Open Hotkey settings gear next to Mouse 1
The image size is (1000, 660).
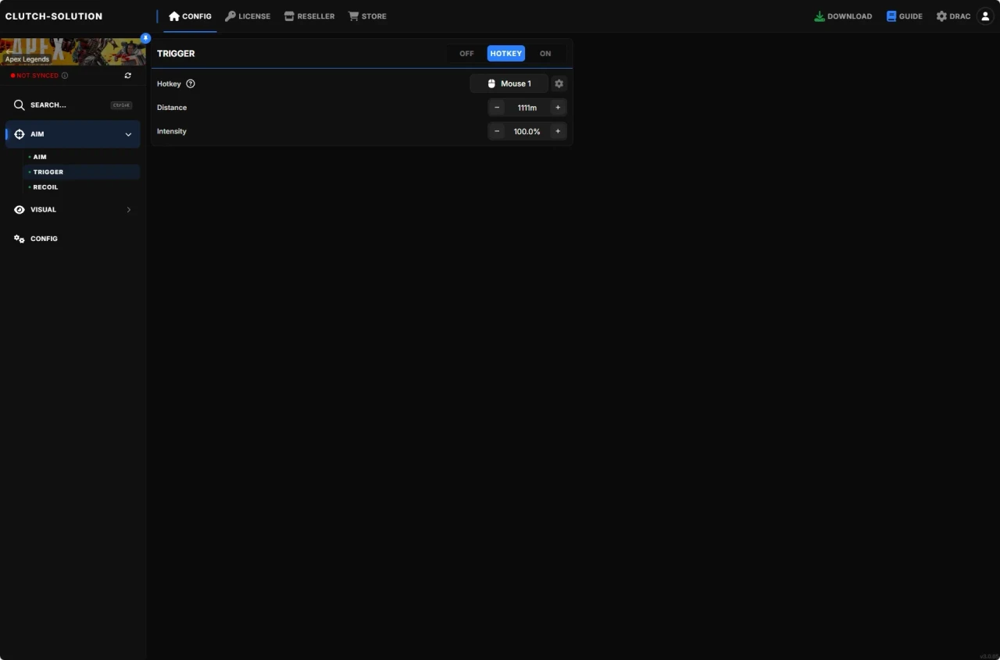(559, 83)
